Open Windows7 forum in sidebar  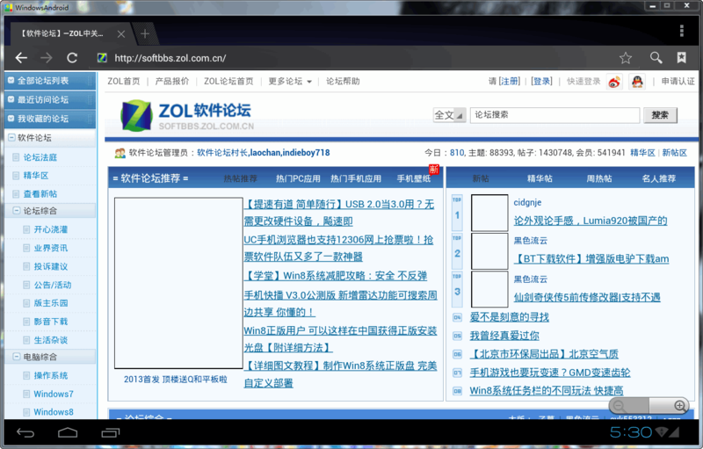pos(54,394)
